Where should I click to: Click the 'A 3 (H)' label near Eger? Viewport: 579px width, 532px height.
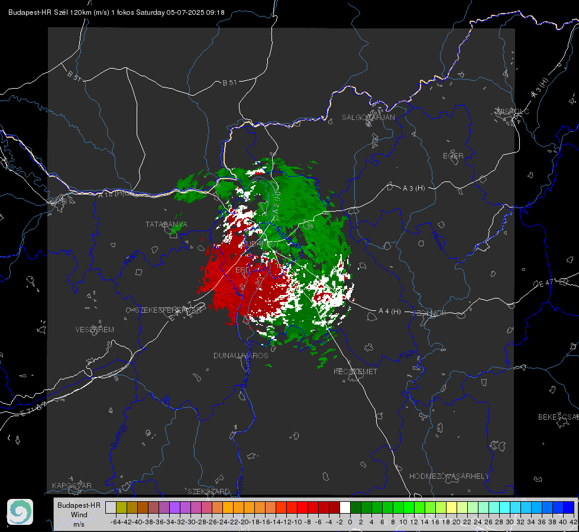pyautogui.click(x=413, y=189)
